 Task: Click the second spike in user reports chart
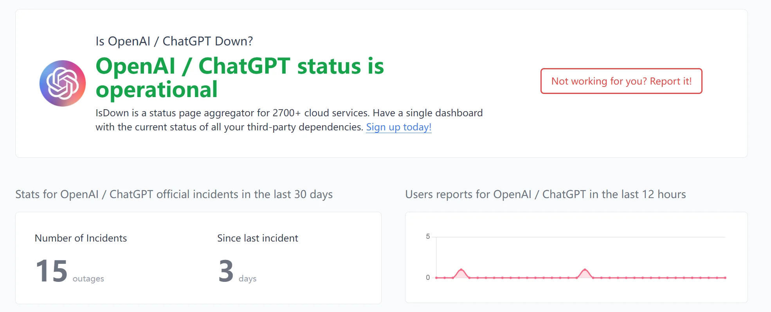point(585,270)
